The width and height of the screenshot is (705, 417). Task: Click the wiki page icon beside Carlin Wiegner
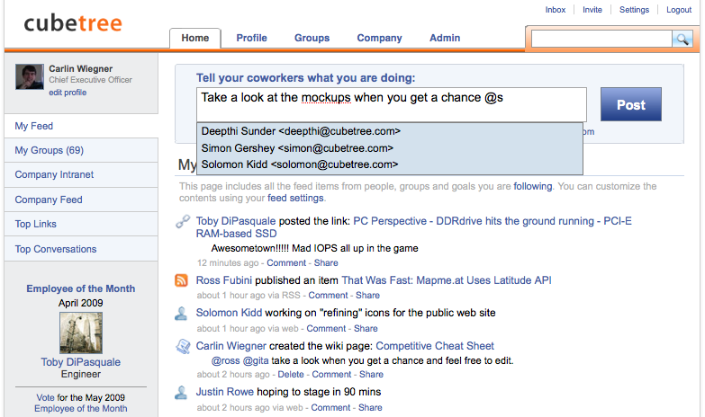[182, 346]
